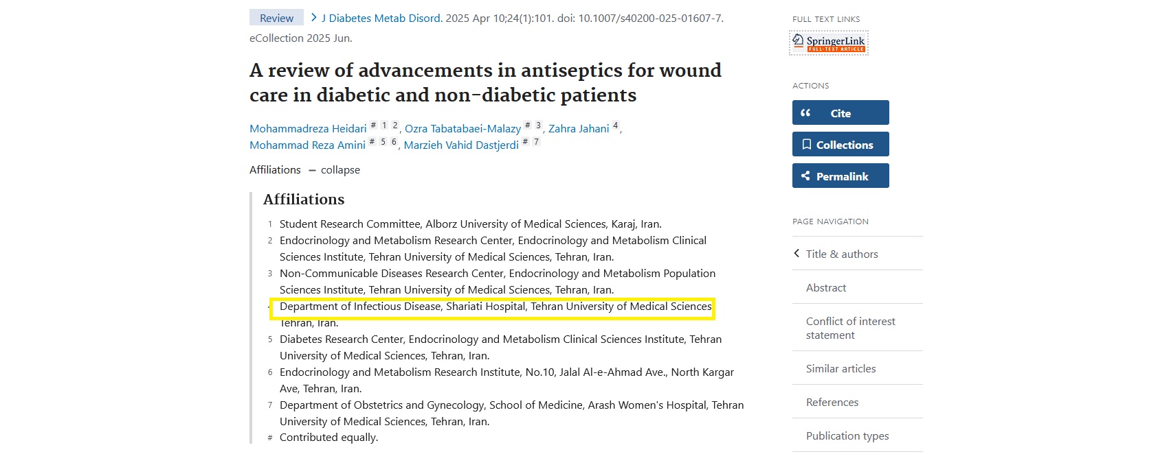1158x454 pixels.
Task: Open author Marzieh Vahid Dastjerdi link
Action: coord(461,145)
